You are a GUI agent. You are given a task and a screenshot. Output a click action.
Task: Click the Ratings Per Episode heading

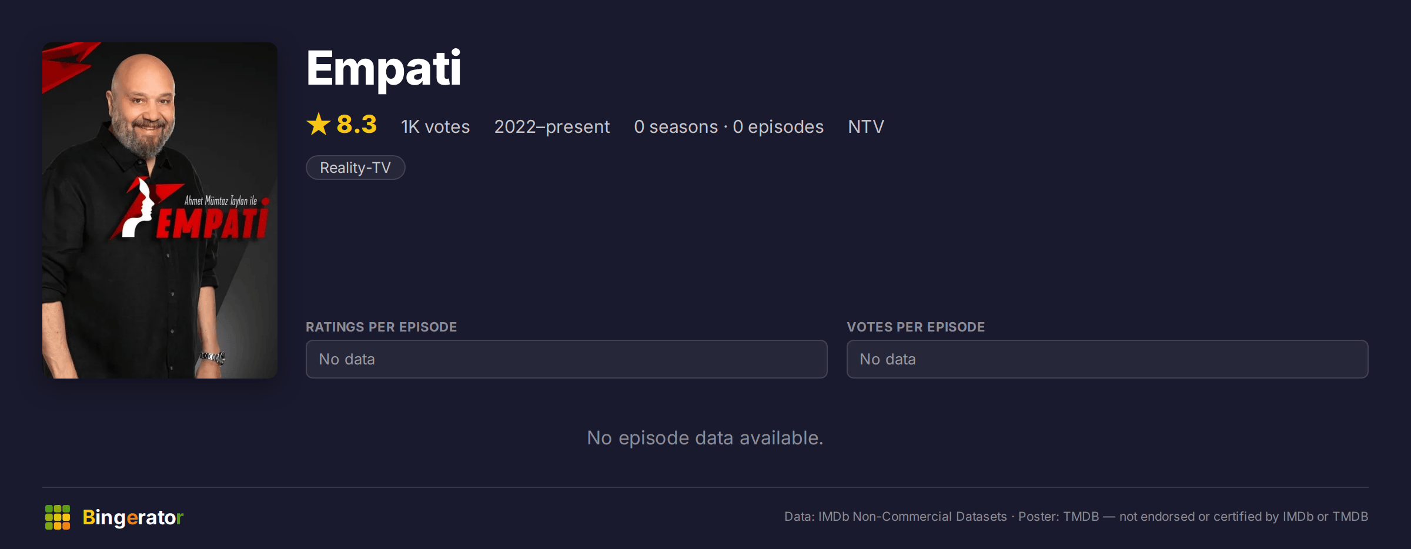point(381,327)
